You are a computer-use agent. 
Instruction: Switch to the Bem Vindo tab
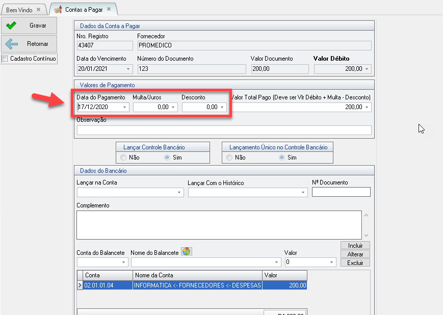(x=19, y=10)
